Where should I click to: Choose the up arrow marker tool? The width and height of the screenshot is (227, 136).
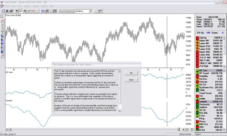click(x=3, y=25)
